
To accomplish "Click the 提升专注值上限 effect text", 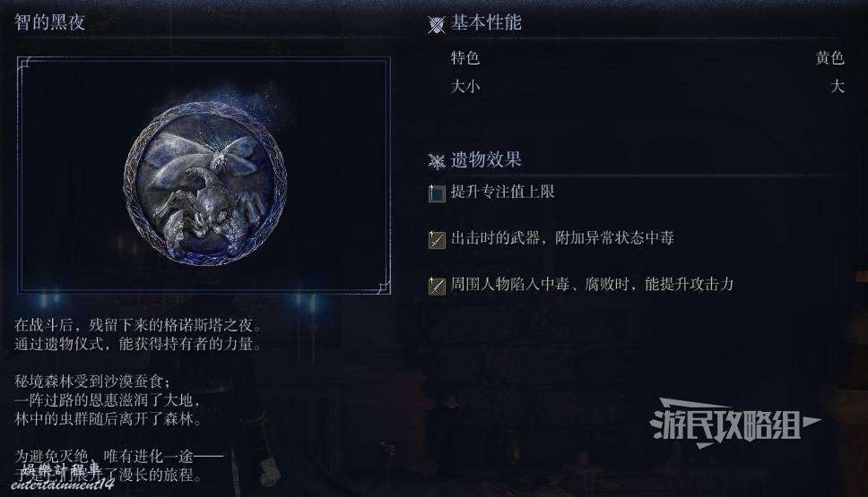I will coord(503,192).
